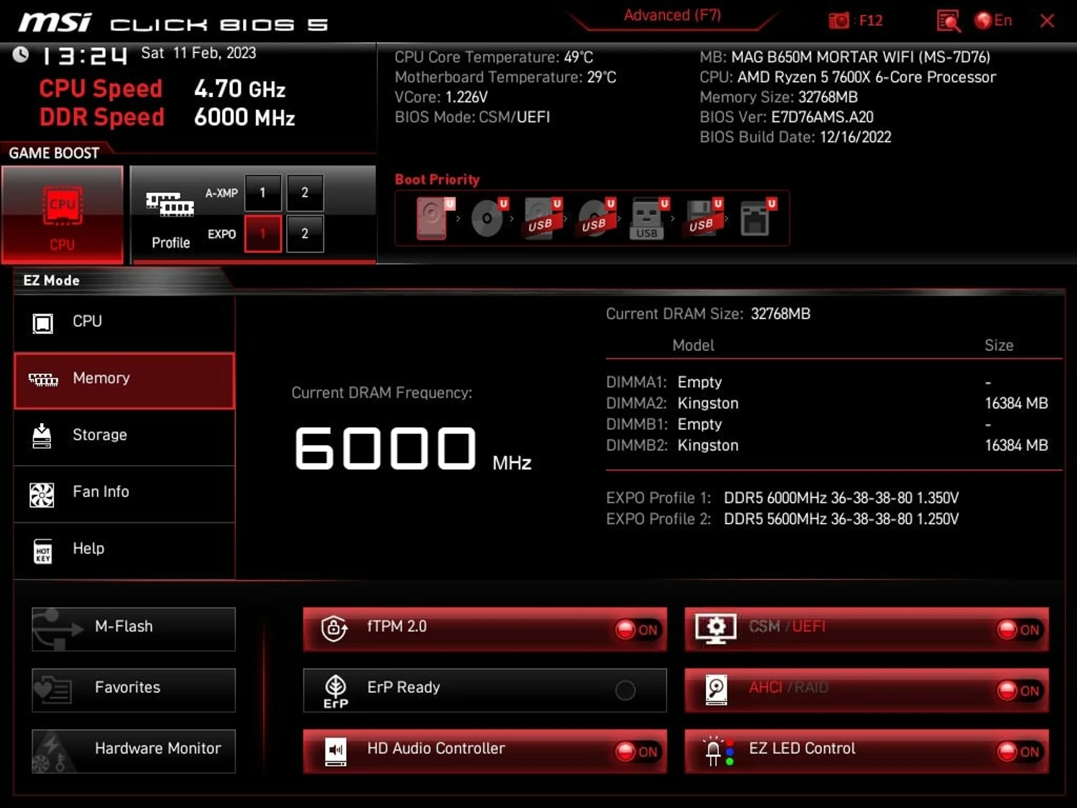Enable Game Boost CPU button

62,214
